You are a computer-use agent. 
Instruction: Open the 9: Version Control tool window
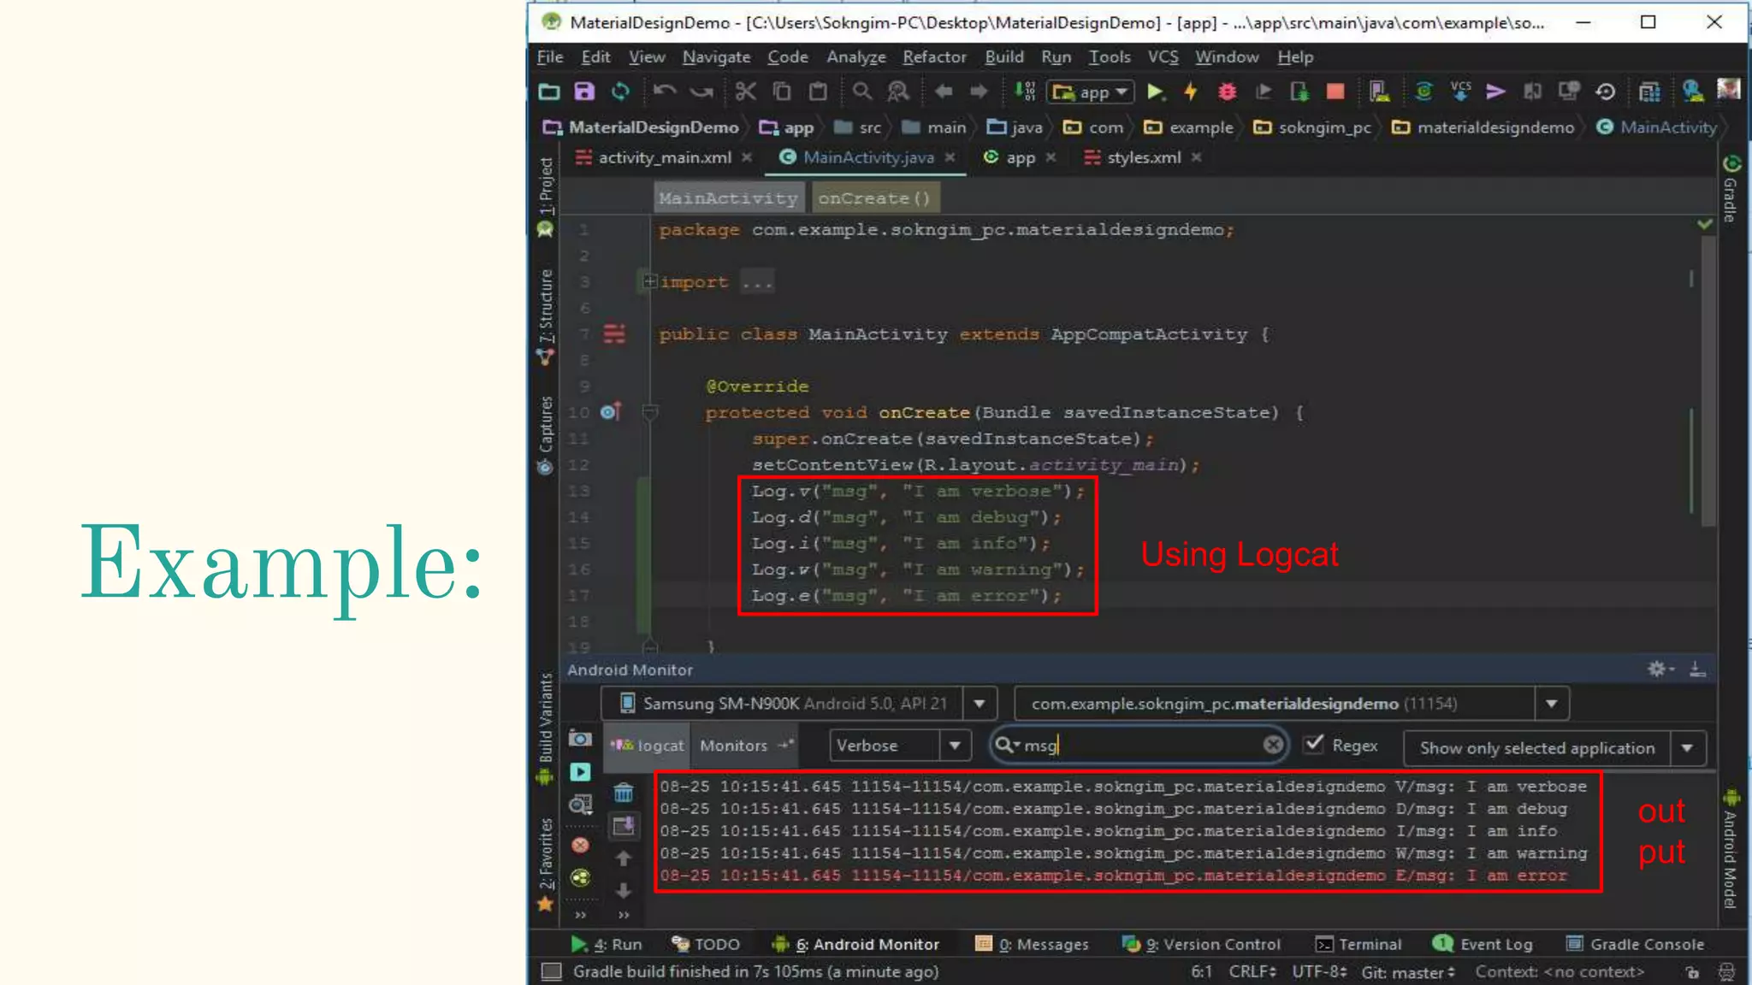tap(1201, 944)
